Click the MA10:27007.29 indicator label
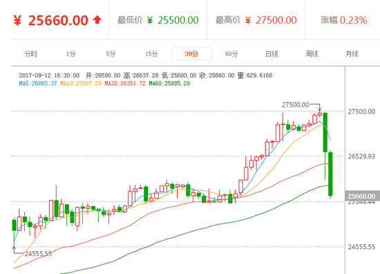This screenshot has width=380, height=274. 81,84
